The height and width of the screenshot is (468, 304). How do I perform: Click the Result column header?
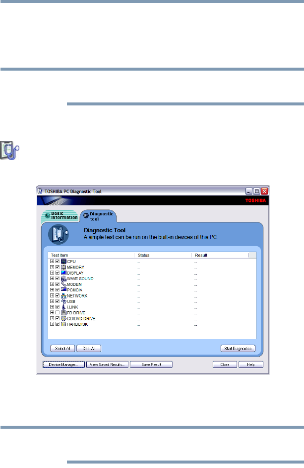[220, 255]
